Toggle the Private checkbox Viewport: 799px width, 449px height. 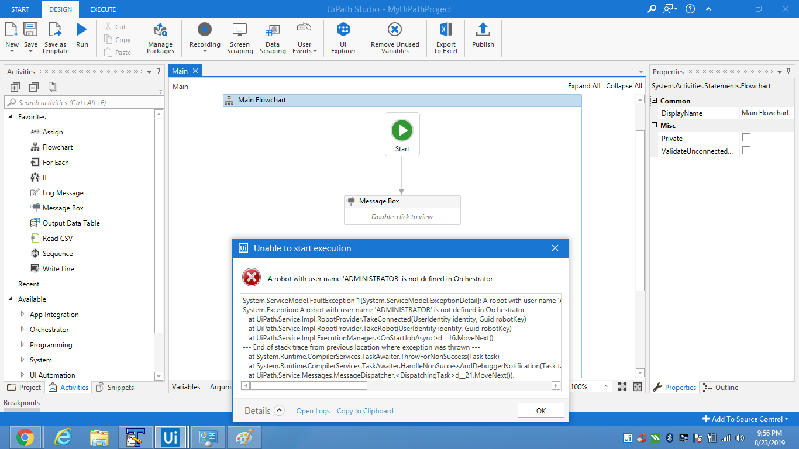(x=746, y=138)
